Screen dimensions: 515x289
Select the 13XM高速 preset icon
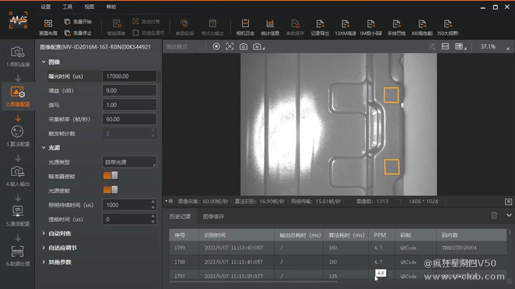(x=345, y=27)
